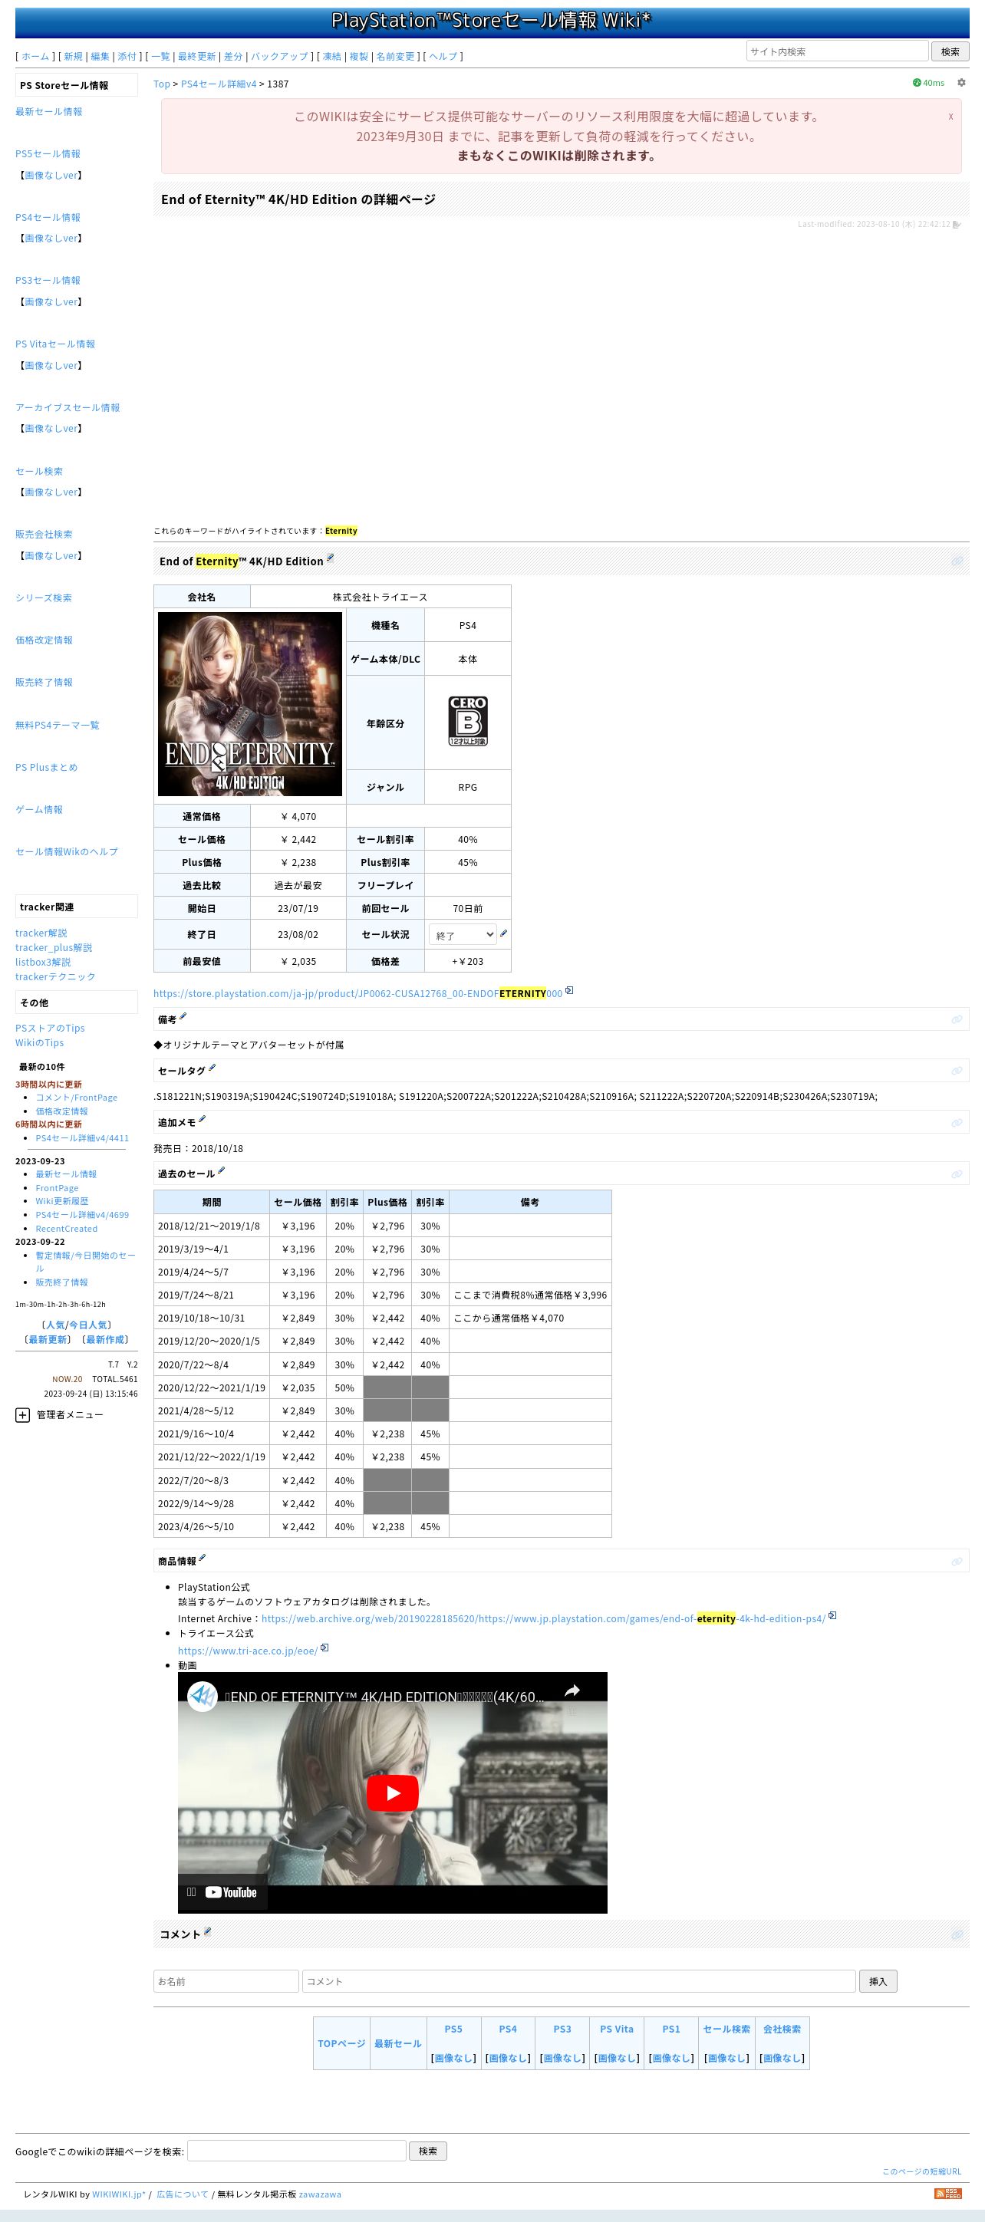The height and width of the screenshot is (2222, 985).
Task: Click edit pencil next to コメント heading
Action: (x=207, y=1931)
